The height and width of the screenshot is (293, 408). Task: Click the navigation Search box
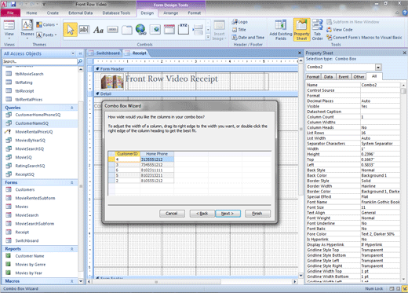pos(40,61)
